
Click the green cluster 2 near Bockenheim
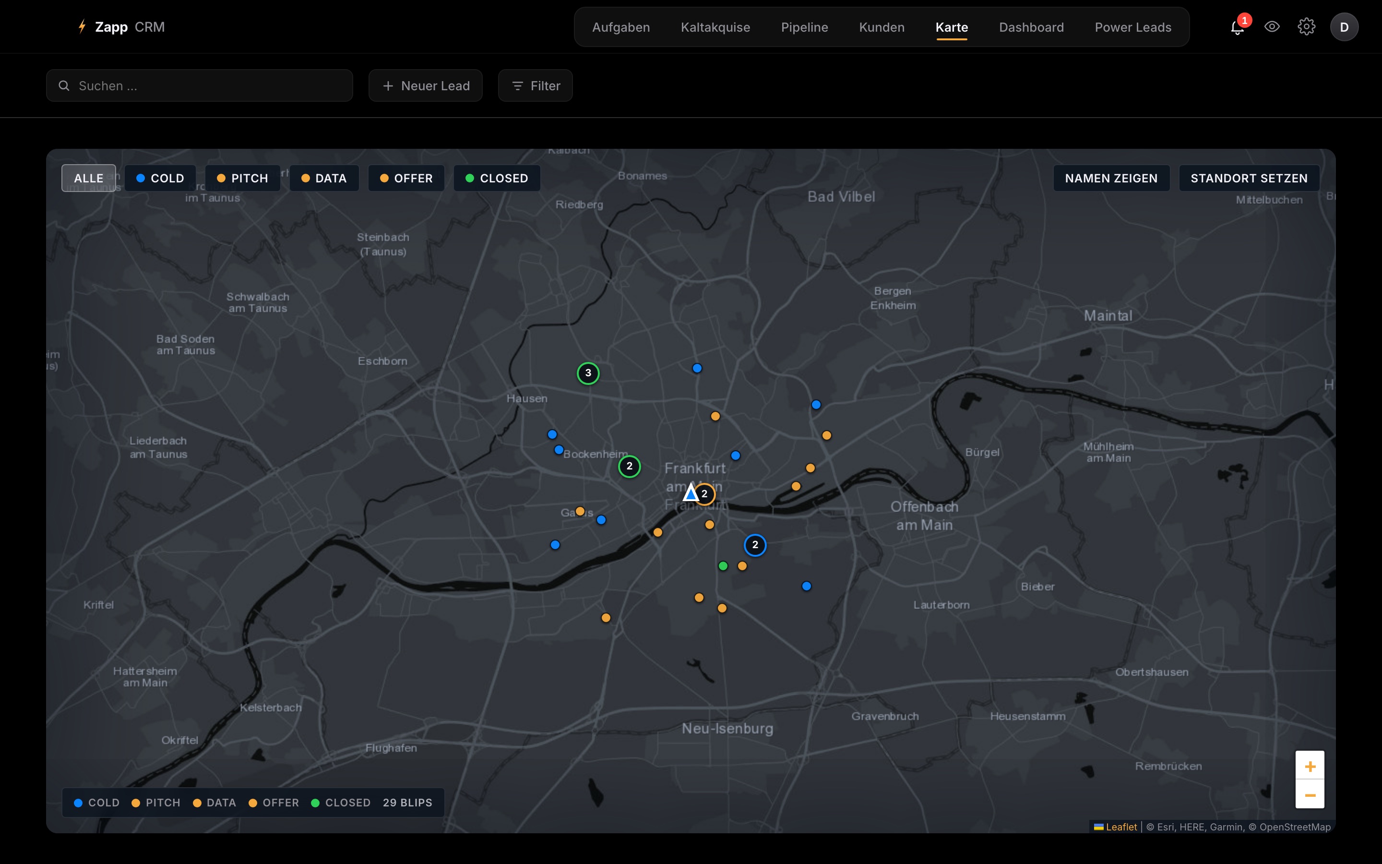(629, 466)
